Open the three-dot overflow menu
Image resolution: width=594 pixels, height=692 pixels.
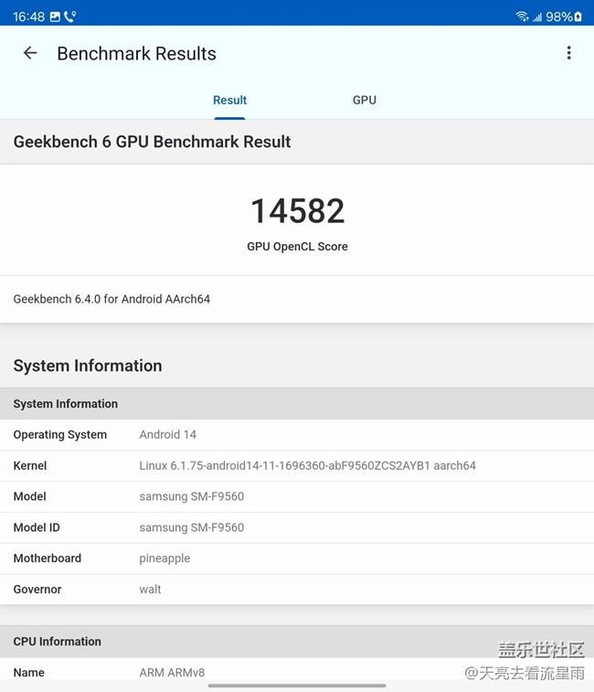click(568, 53)
